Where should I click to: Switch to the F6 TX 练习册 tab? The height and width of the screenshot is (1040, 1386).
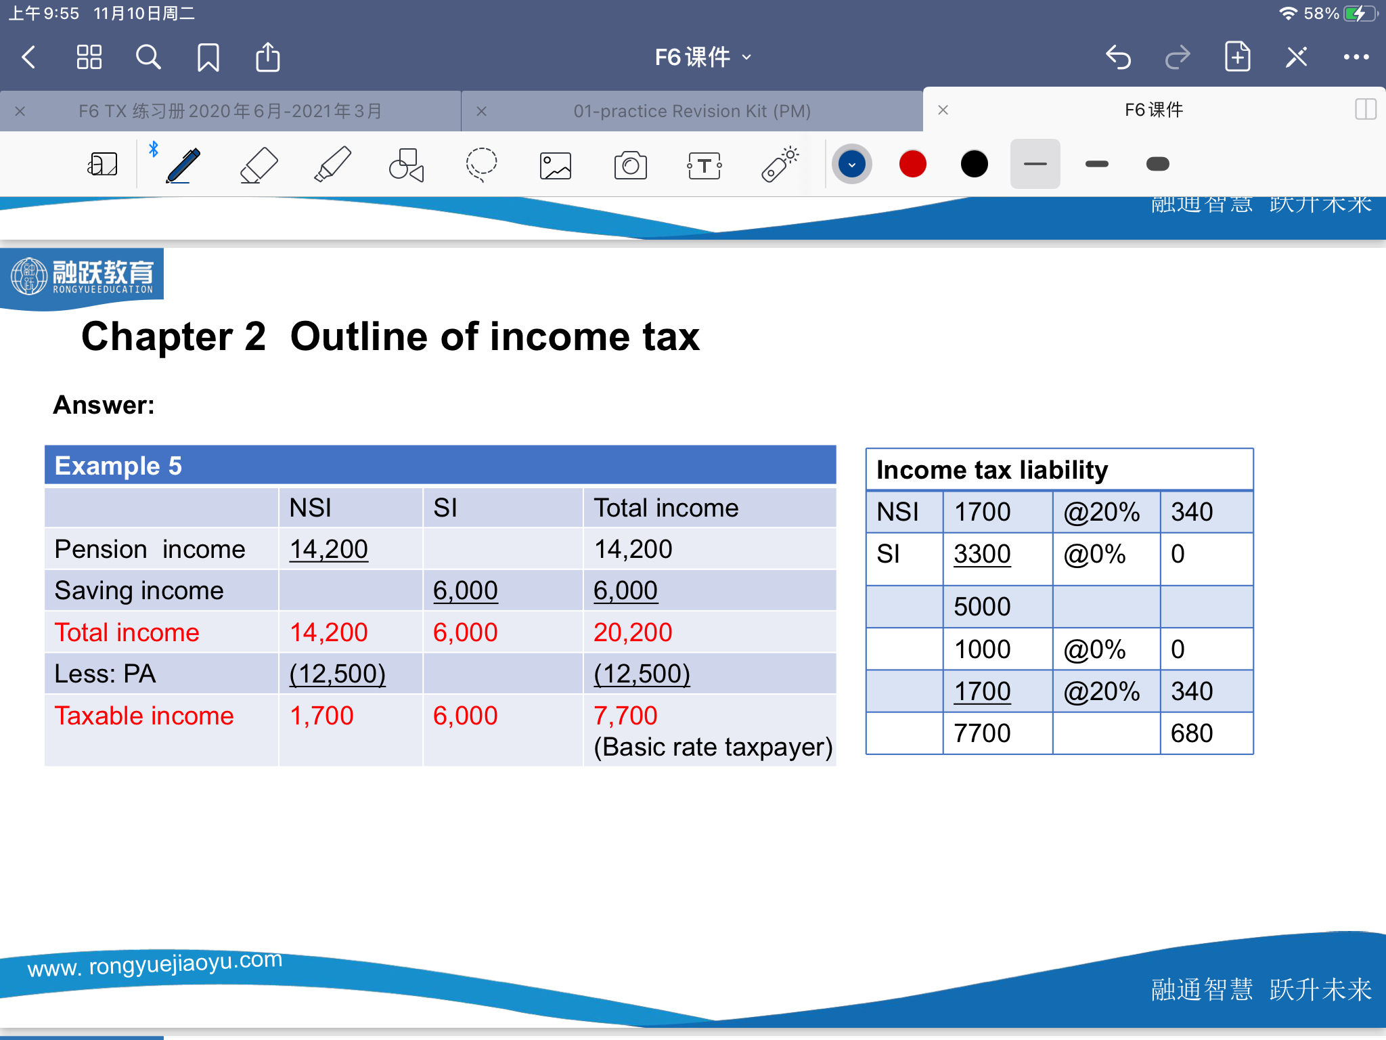click(x=230, y=111)
